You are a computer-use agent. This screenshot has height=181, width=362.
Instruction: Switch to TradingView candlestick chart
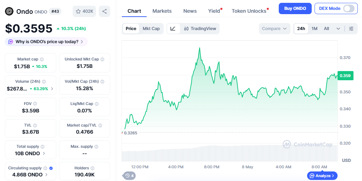point(200,29)
